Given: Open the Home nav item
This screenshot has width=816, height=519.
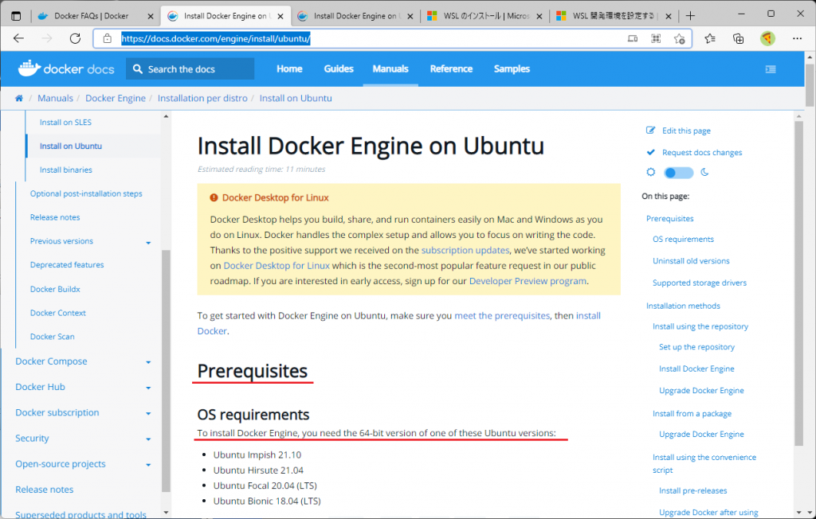Looking at the screenshot, I should click(x=289, y=68).
